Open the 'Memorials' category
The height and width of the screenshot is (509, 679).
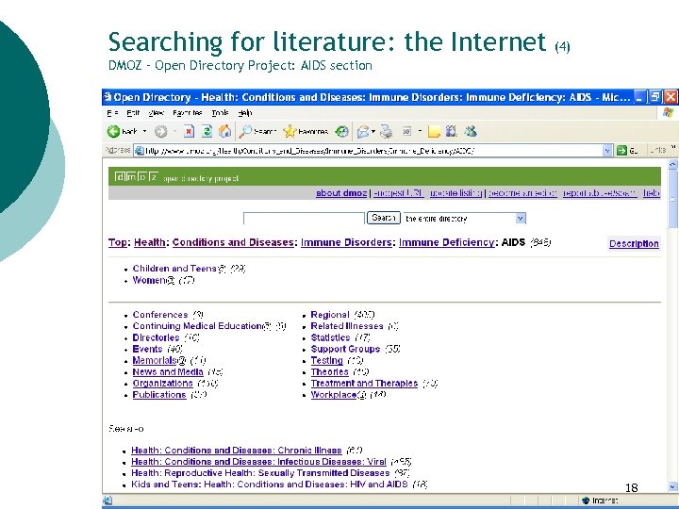(155, 360)
